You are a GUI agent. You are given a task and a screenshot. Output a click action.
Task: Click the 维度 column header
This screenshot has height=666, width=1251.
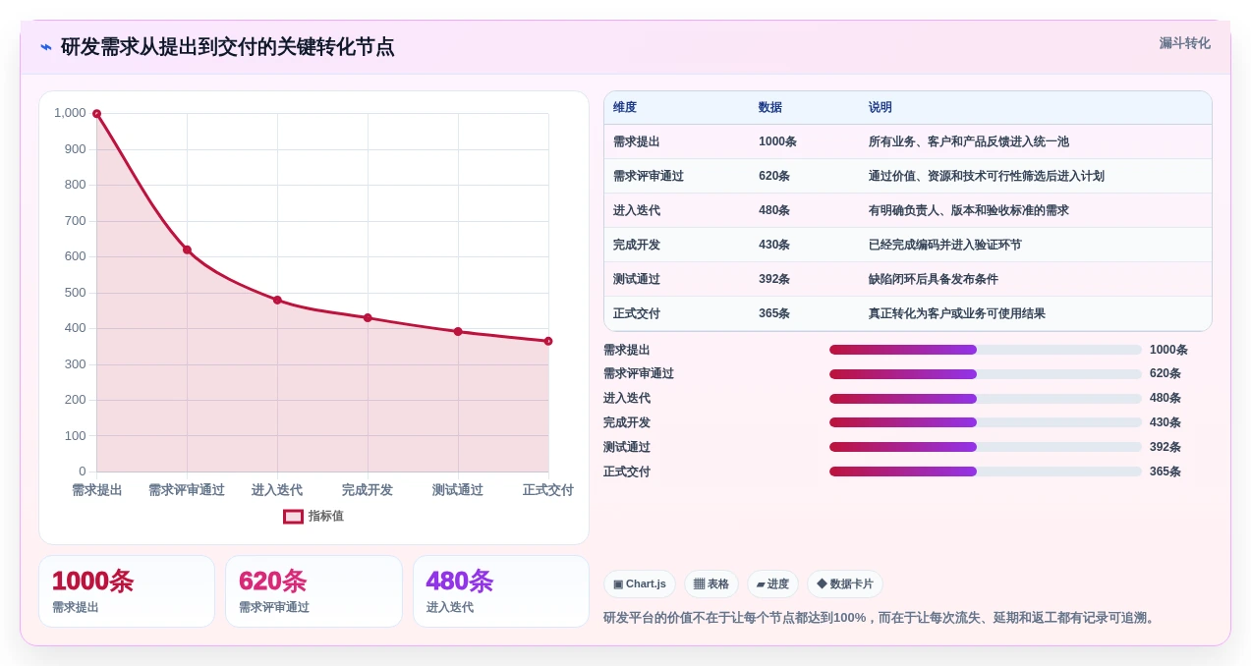[625, 107]
